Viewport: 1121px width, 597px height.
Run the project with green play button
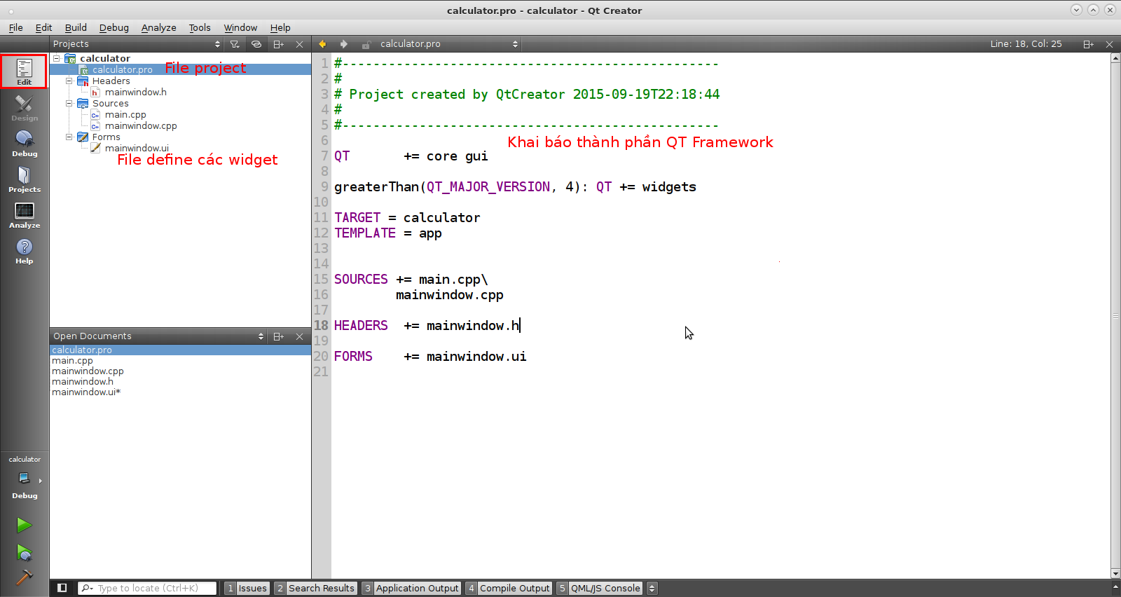tap(25, 525)
